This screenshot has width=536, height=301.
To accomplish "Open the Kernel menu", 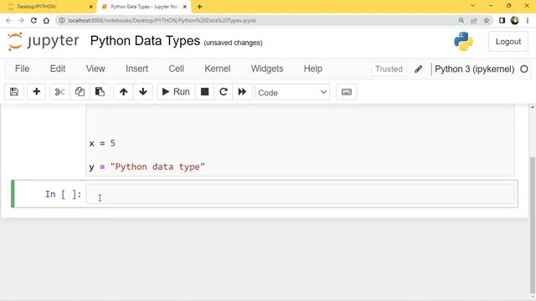I will coord(218,69).
